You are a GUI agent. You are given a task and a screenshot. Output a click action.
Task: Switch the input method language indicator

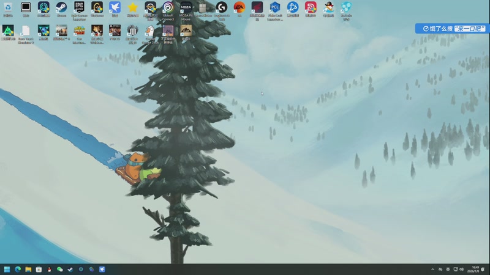pos(448,269)
